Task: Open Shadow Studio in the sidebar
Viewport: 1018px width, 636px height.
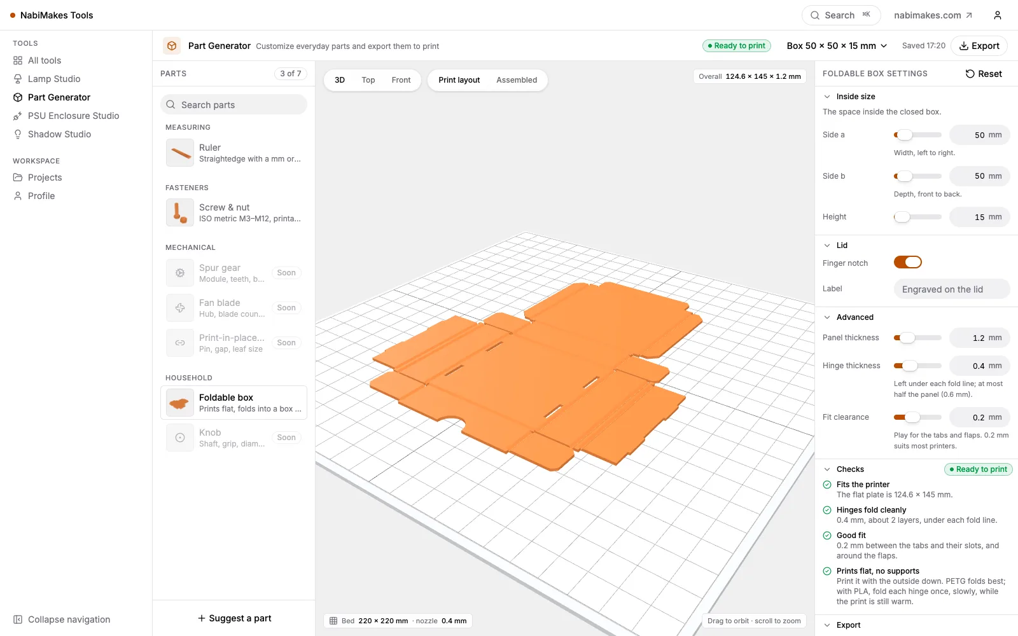Action: tap(59, 134)
